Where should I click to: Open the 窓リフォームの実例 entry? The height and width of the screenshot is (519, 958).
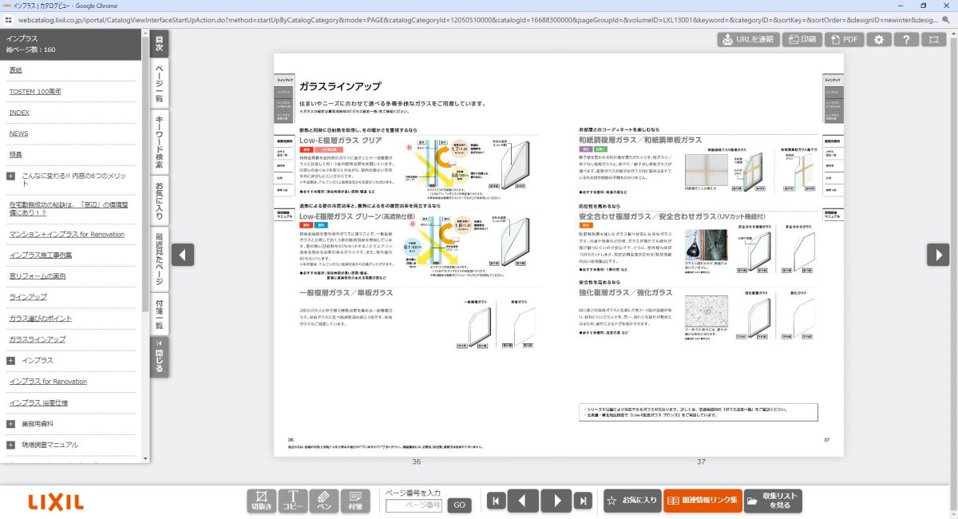[x=38, y=276]
